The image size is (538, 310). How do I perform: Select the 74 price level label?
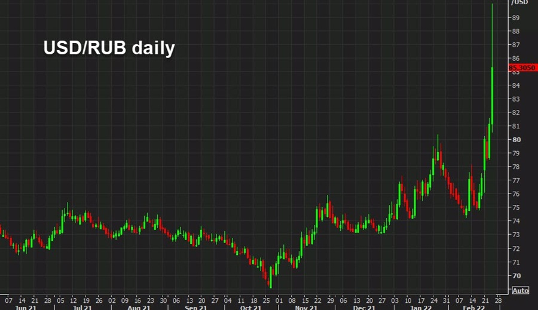tap(516, 221)
